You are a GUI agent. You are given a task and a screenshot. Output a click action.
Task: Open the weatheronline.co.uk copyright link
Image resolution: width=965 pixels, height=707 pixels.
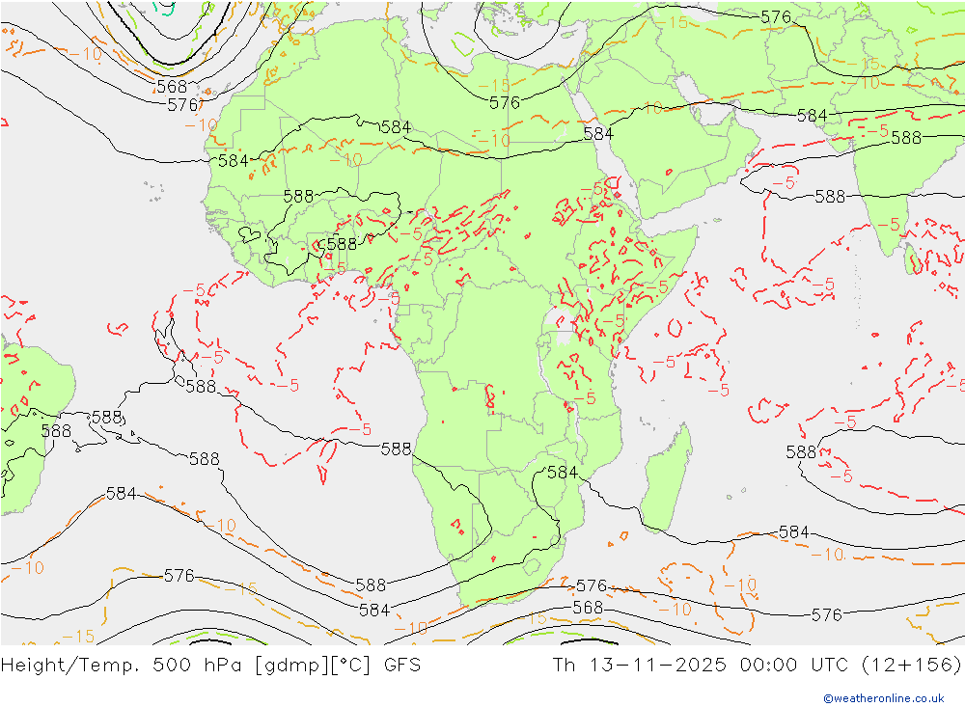tap(883, 698)
